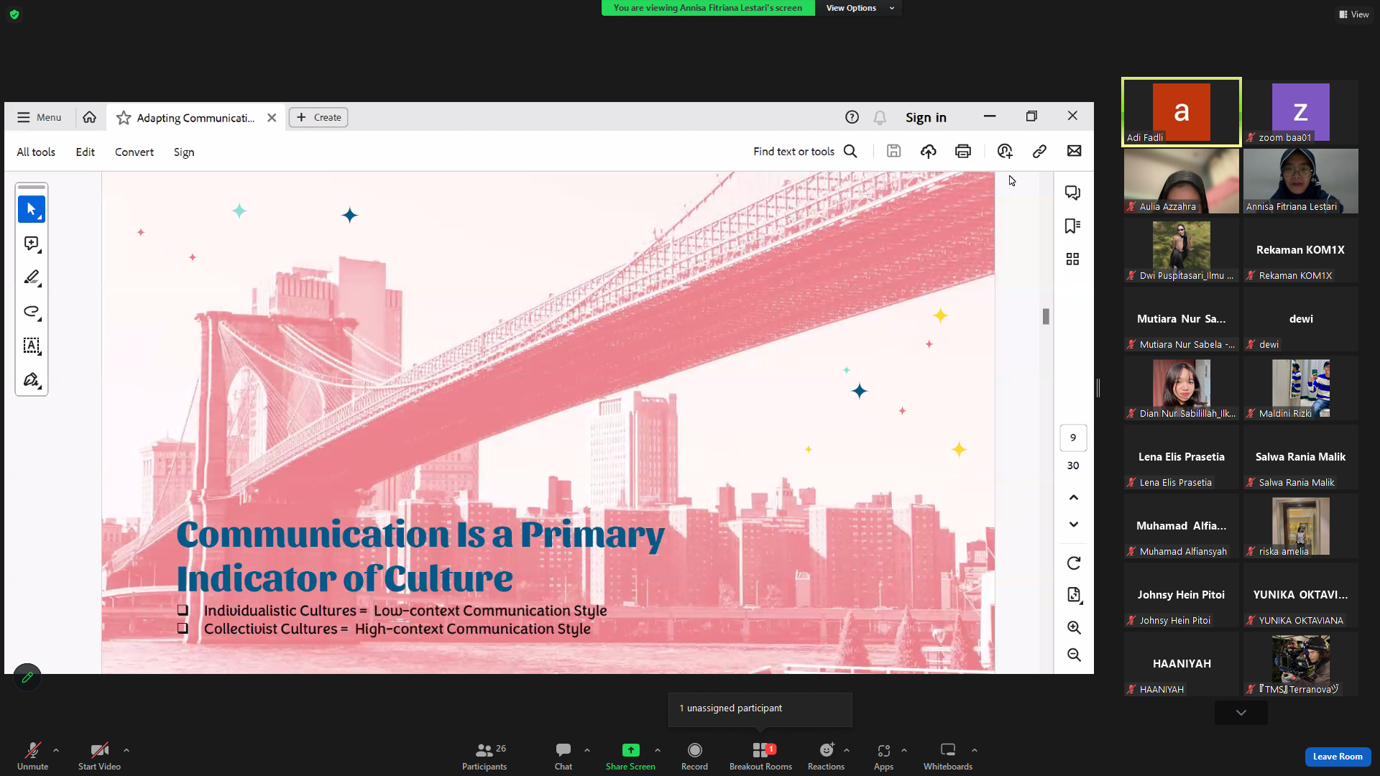Show page thumbnails grid panel

click(1073, 259)
